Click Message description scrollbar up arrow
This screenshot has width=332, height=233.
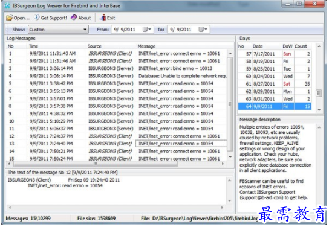[319, 127]
